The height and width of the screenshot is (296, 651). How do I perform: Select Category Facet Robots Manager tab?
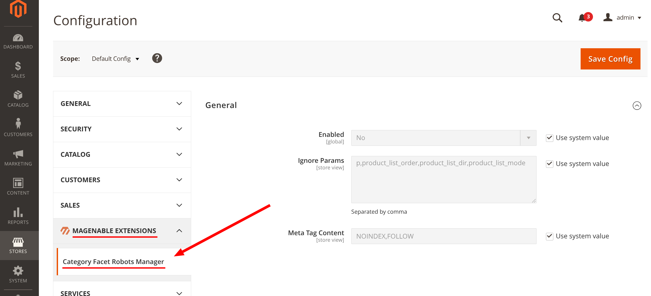coord(113,262)
